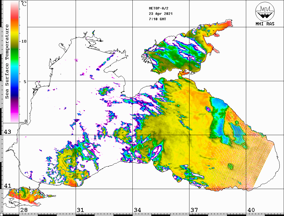Click longitude label 34

click(137, 210)
